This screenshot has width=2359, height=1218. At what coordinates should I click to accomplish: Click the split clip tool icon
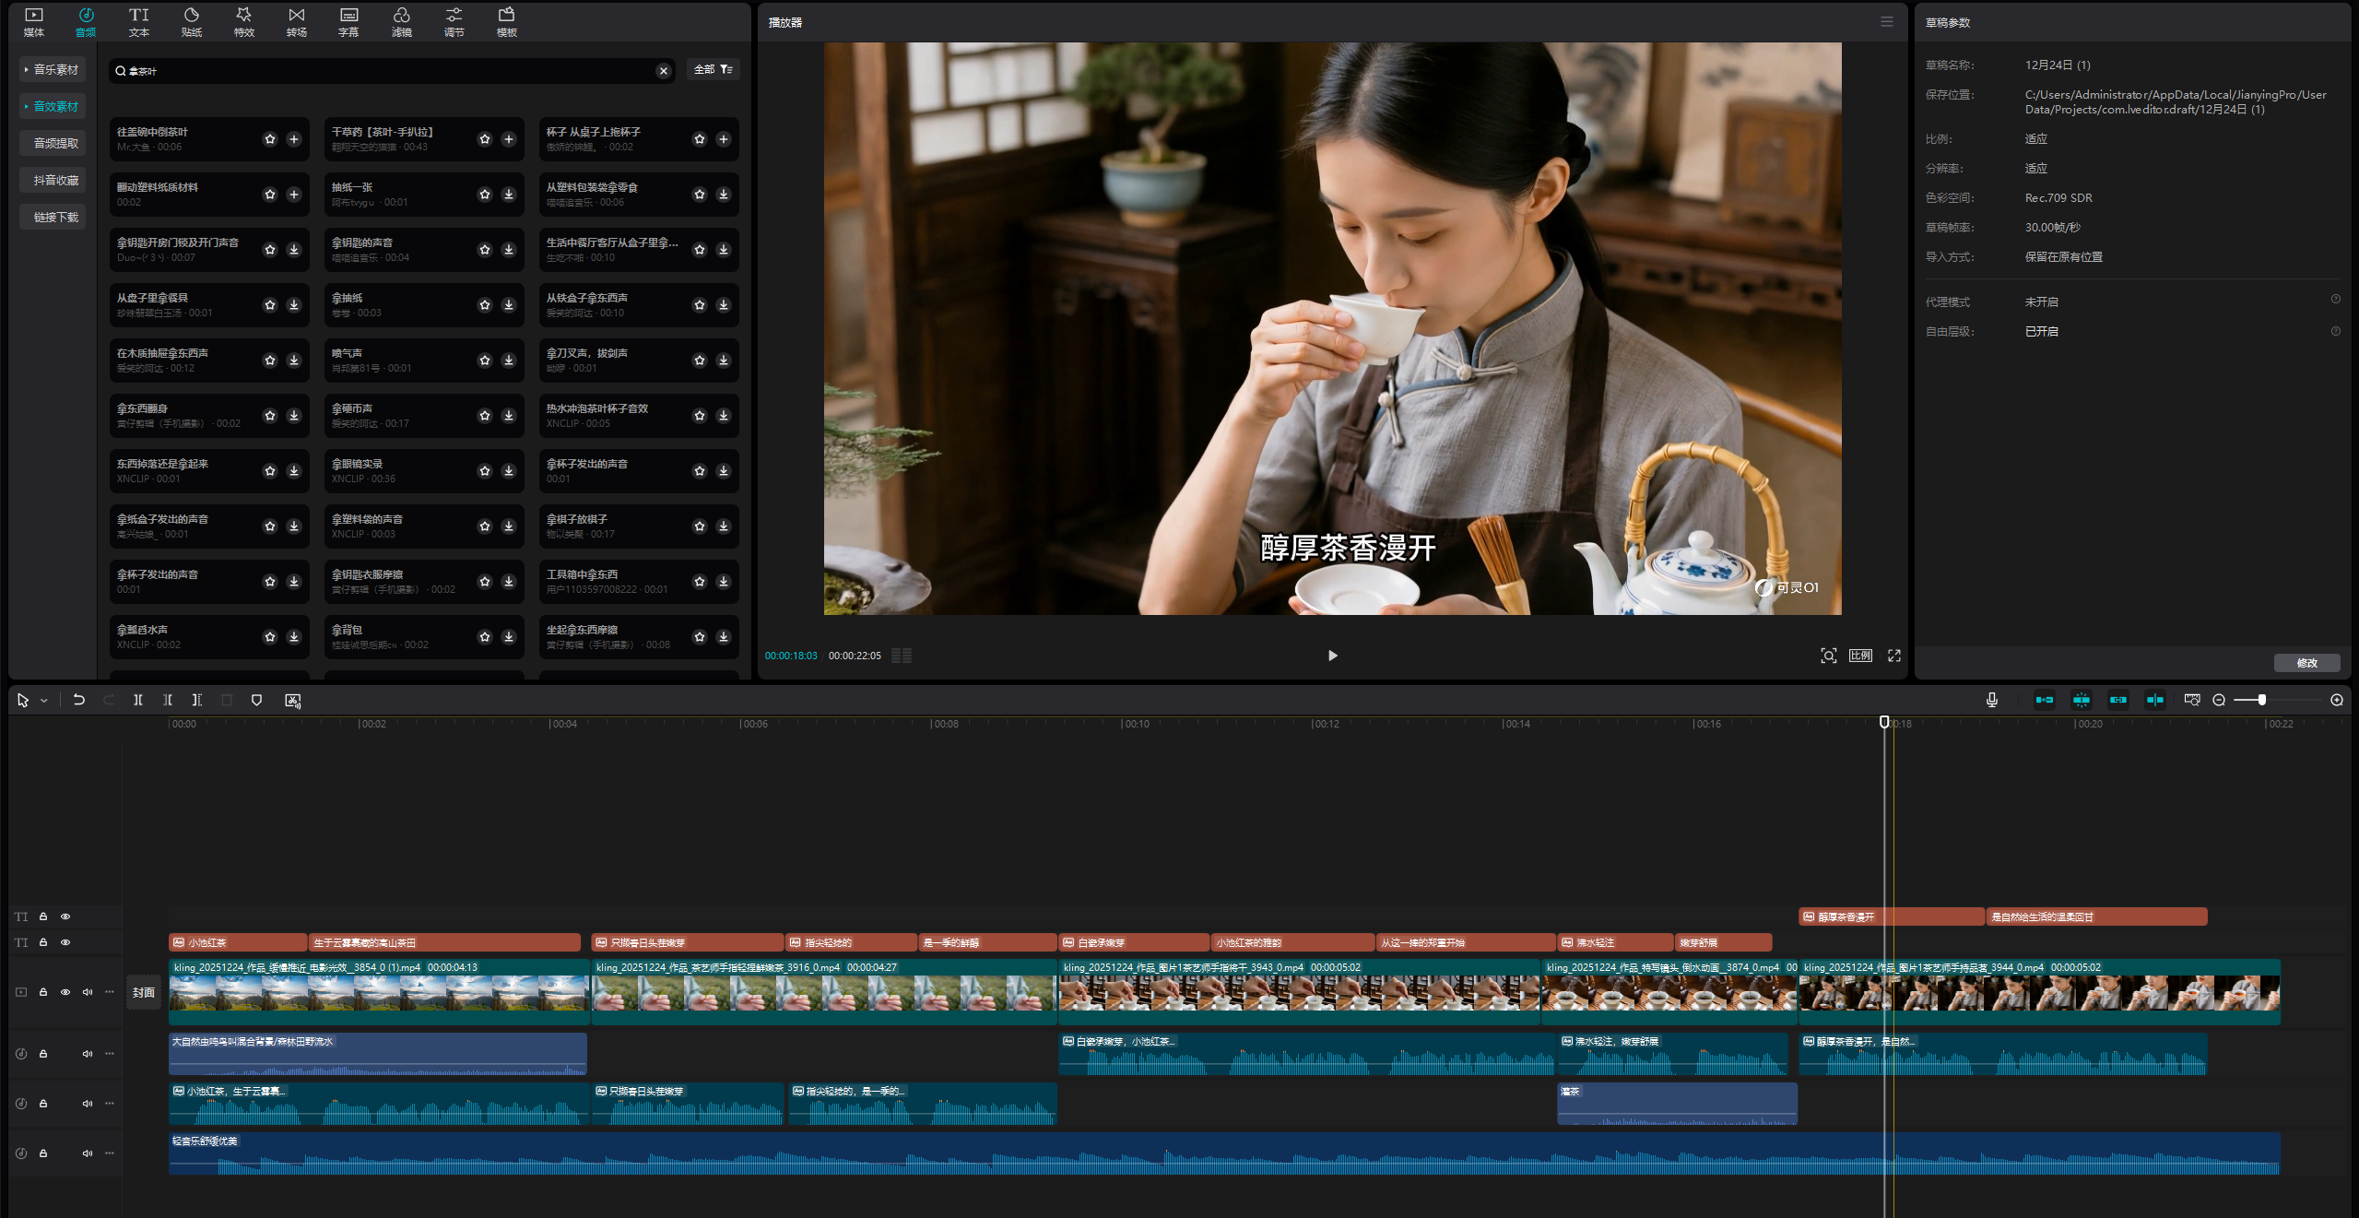(137, 700)
